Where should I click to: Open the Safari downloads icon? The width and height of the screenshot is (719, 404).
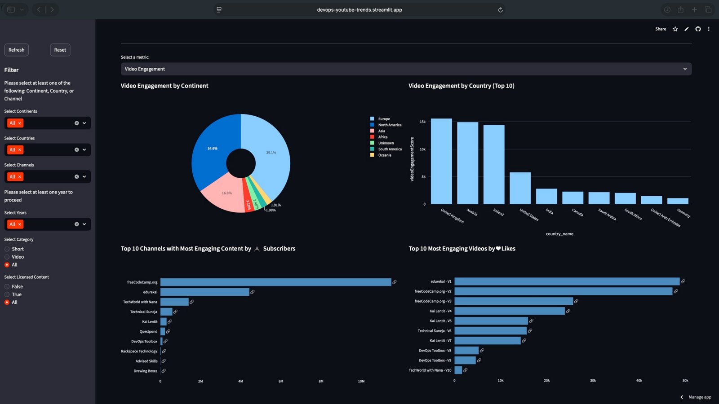(x=667, y=9)
